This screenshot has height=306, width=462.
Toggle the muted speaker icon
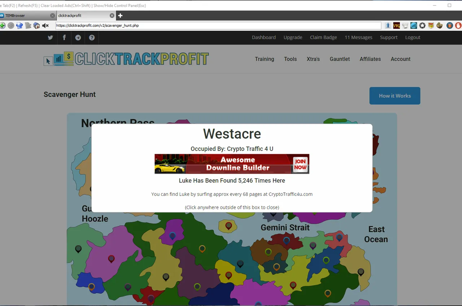coord(45,26)
